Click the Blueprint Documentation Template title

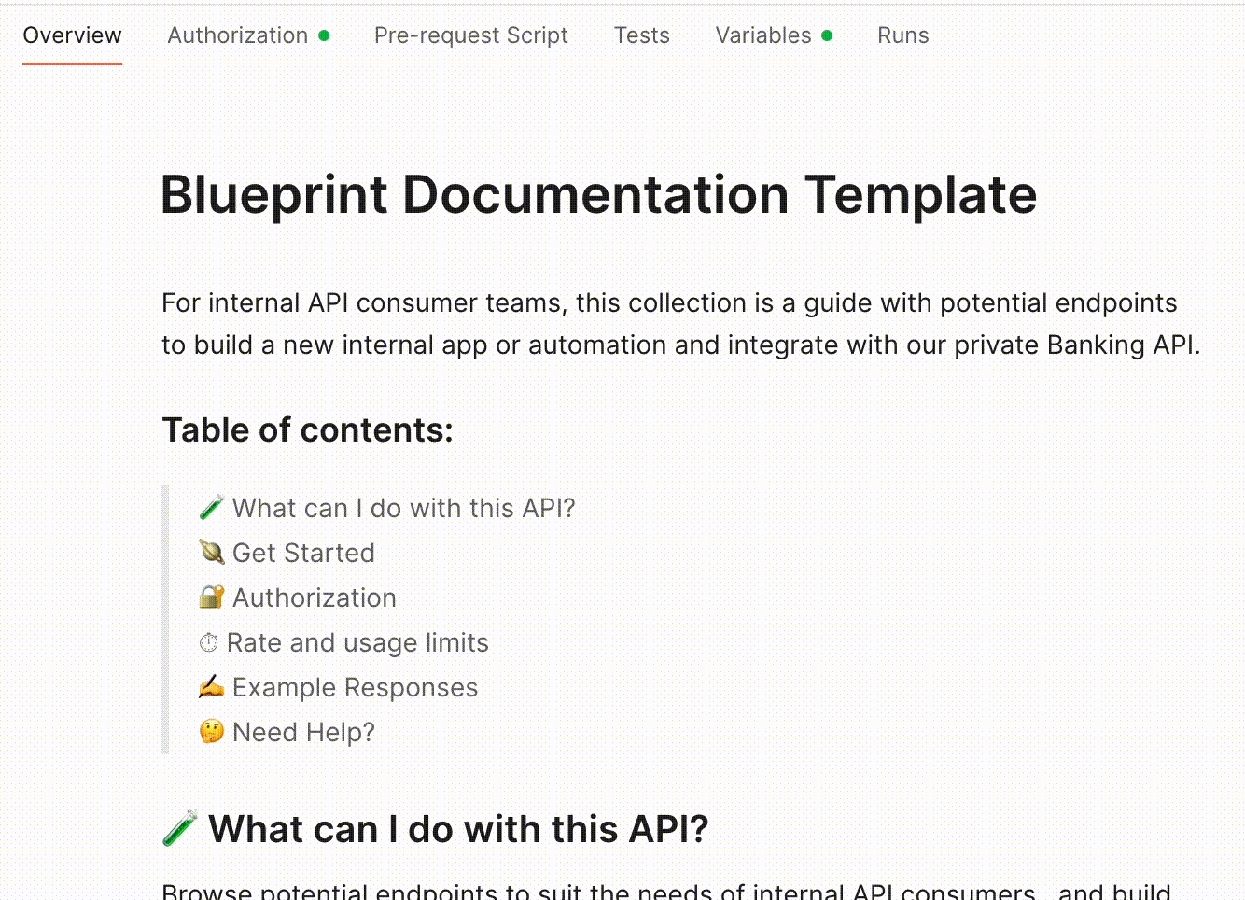tap(599, 195)
